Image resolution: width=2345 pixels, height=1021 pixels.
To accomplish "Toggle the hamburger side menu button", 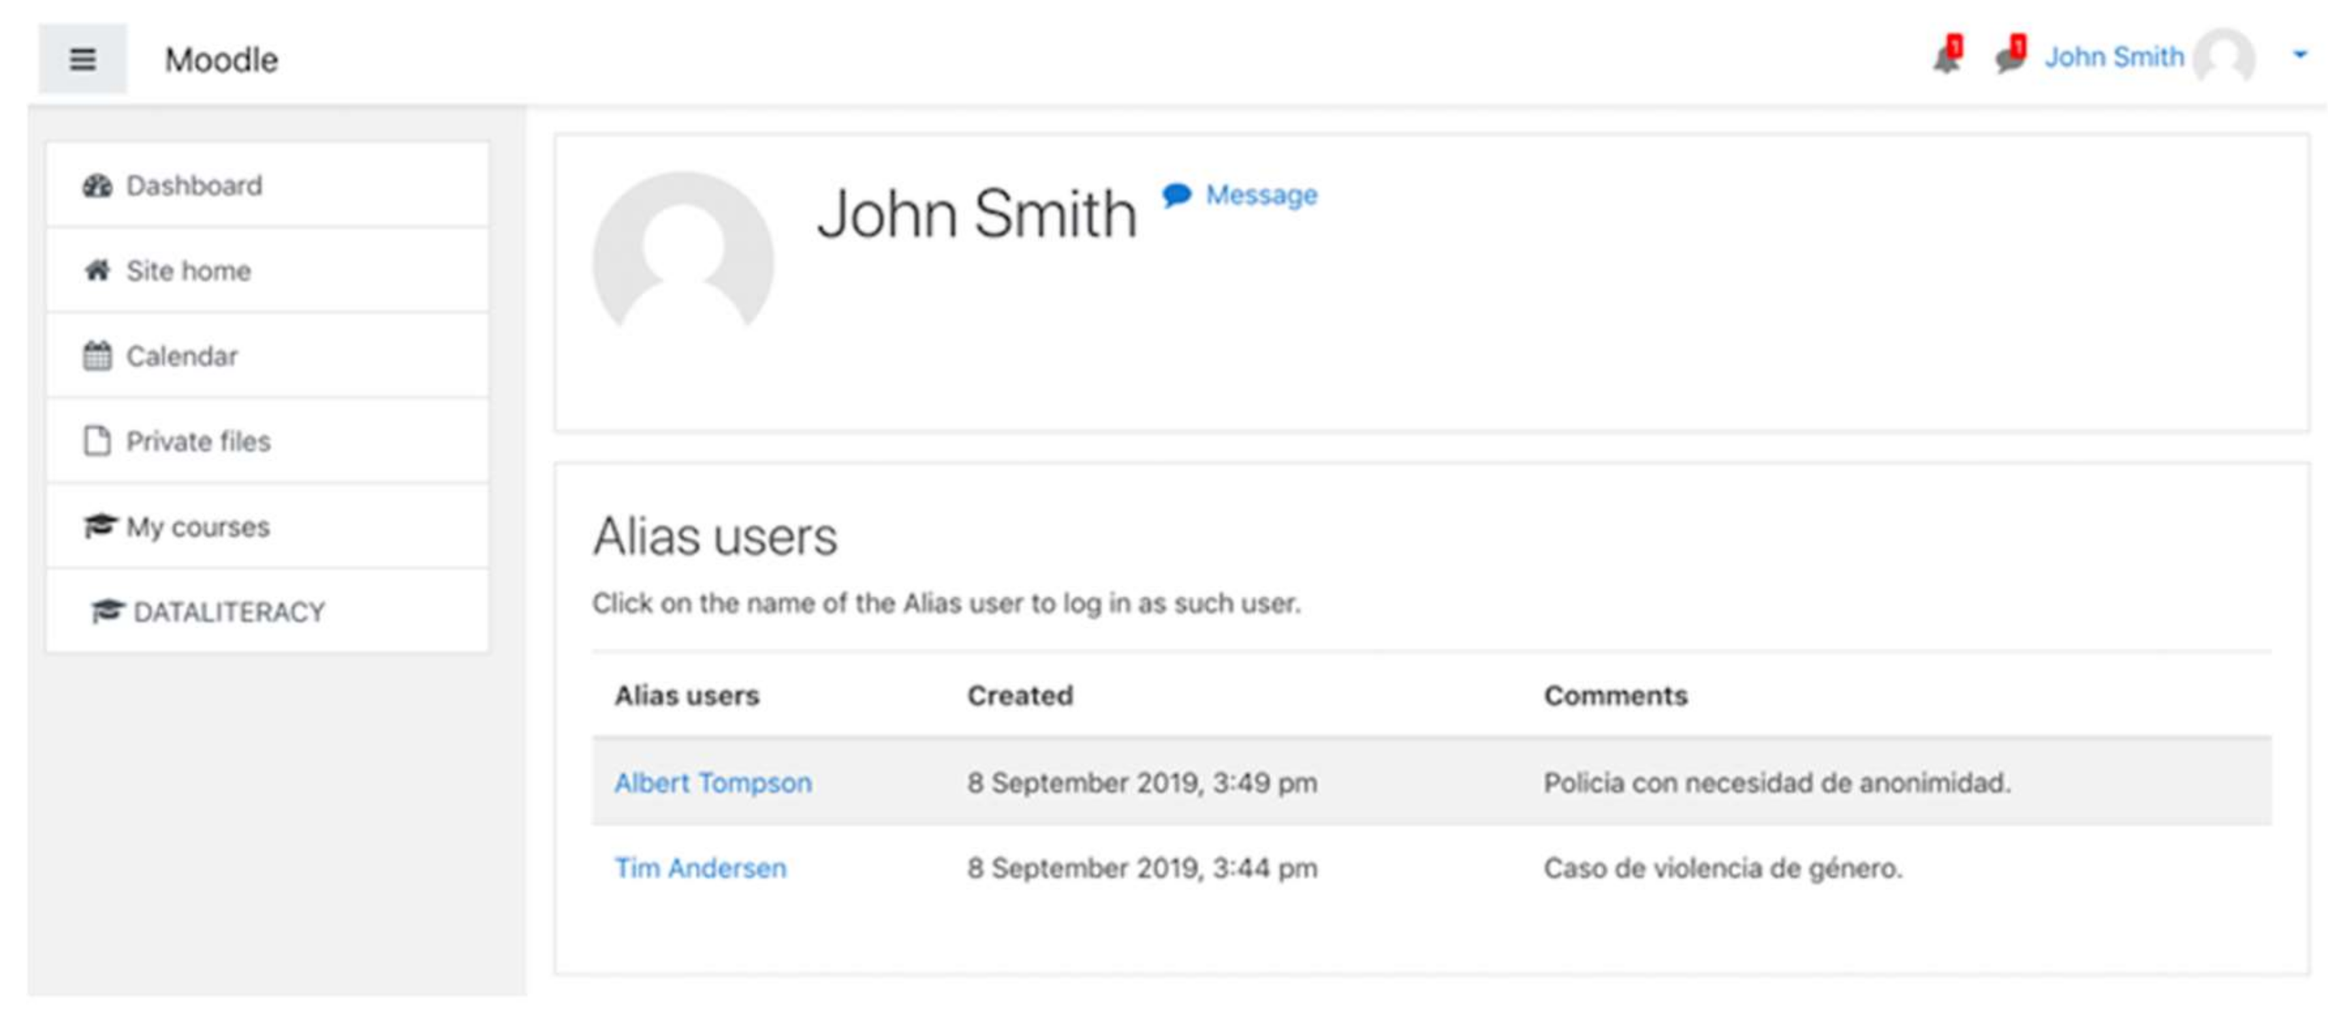I will tap(82, 59).
